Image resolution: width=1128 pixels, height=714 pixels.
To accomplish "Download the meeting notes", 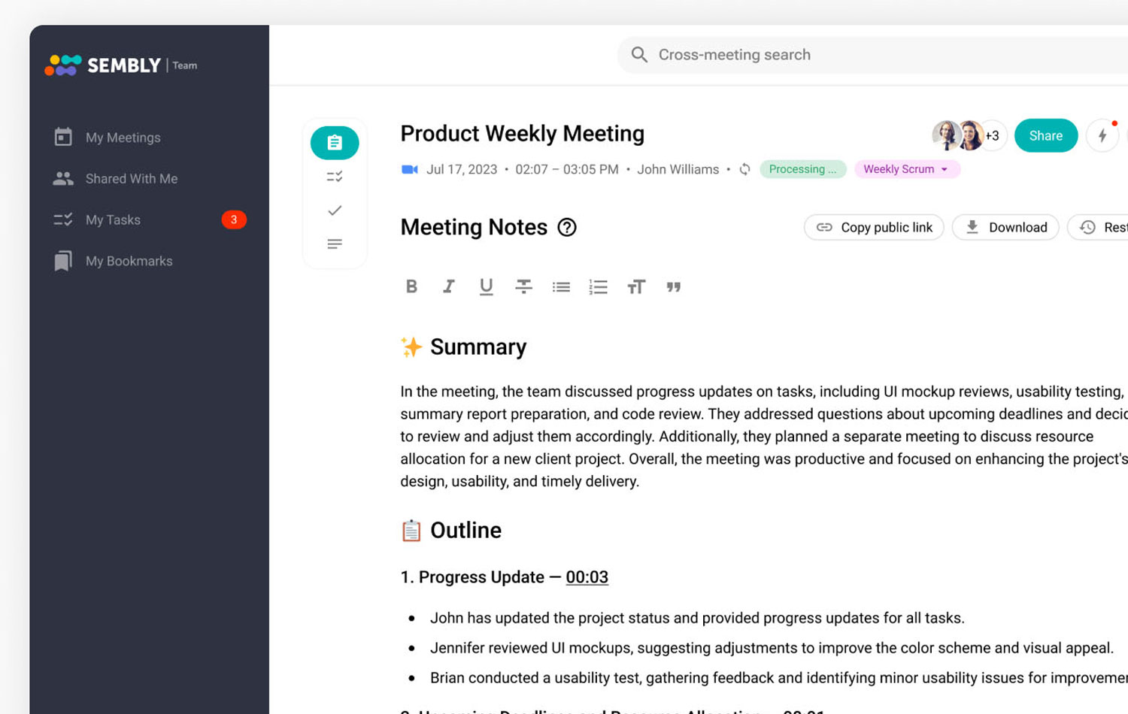I will (1005, 227).
